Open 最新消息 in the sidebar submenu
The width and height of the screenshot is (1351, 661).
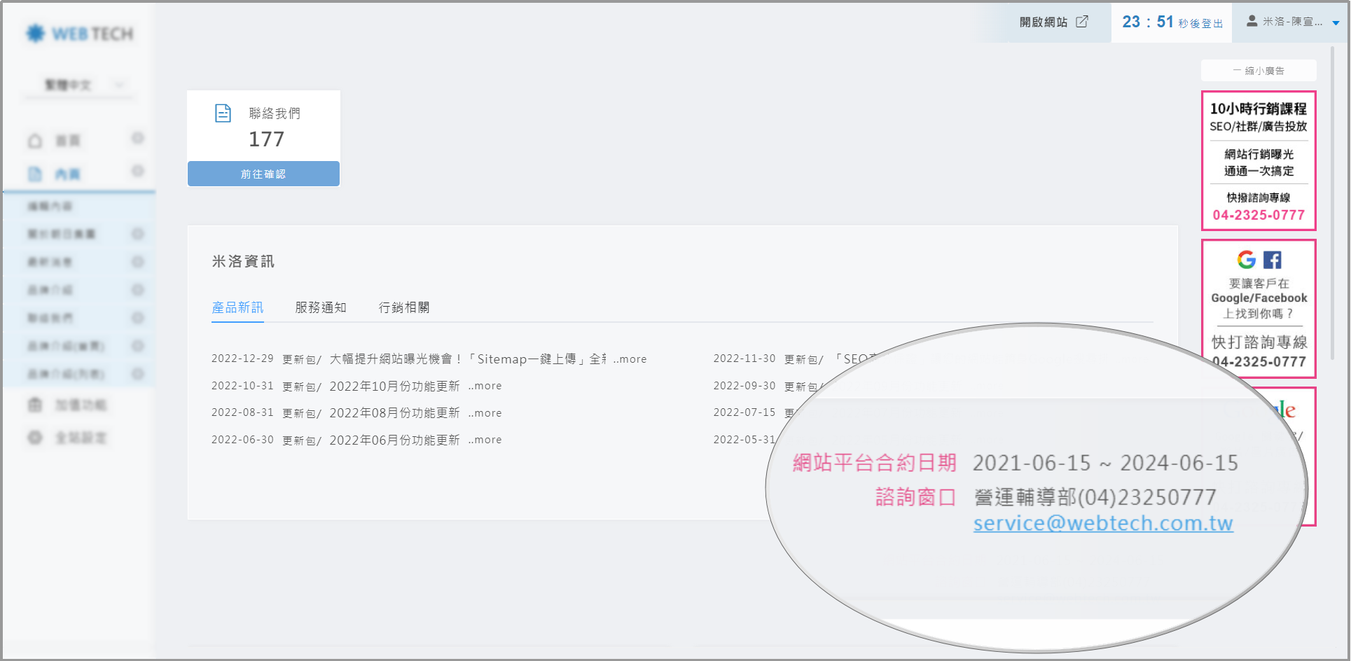[50, 262]
